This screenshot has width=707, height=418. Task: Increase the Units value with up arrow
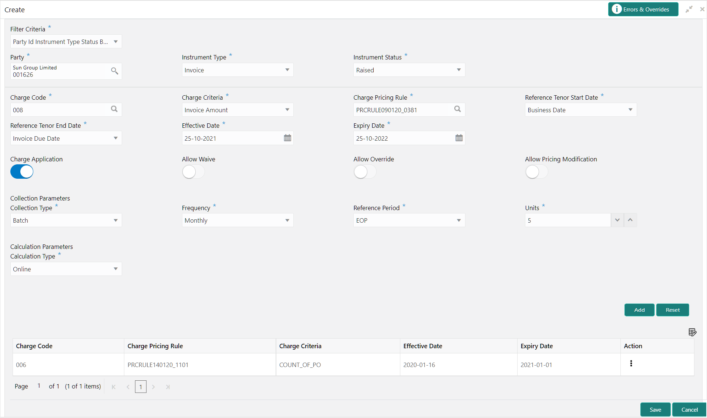point(630,220)
